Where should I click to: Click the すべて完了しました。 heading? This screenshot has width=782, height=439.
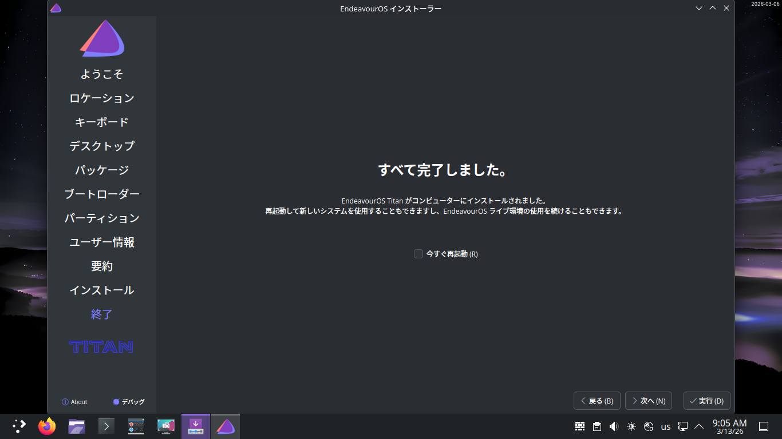[444, 170]
